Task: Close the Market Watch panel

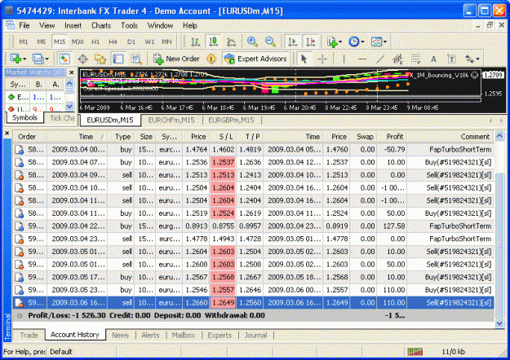Action: (72, 72)
